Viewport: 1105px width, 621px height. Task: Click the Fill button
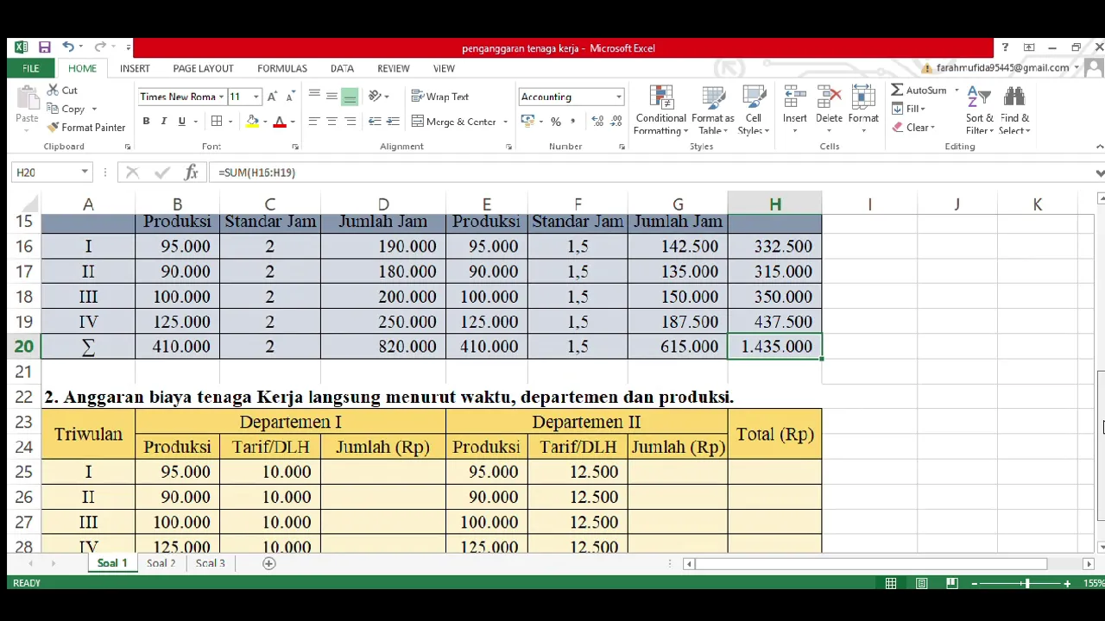click(908, 109)
